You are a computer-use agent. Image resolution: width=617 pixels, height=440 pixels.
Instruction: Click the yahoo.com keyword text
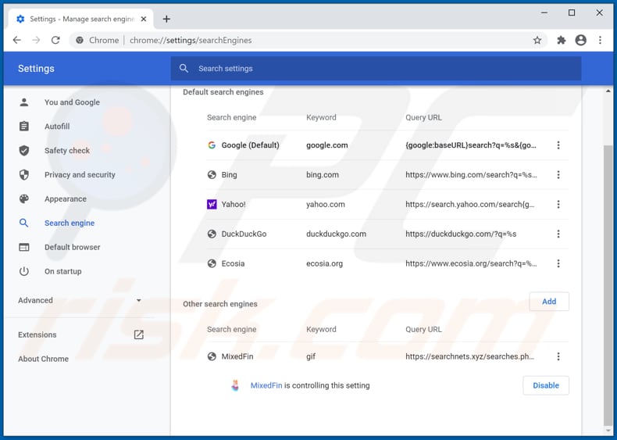[x=326, y=205]
